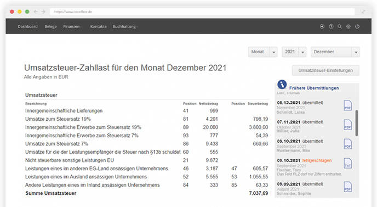Click the Umsatzsteuer section heading
The width and height of the screenshot is (377, 207).
coord(41,95)
